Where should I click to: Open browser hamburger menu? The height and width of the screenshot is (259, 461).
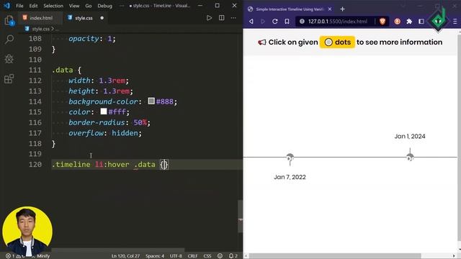pos(455,21)
